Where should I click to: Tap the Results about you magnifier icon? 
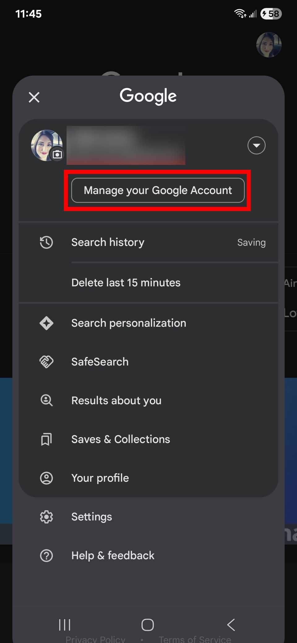(x=46, y=400)
